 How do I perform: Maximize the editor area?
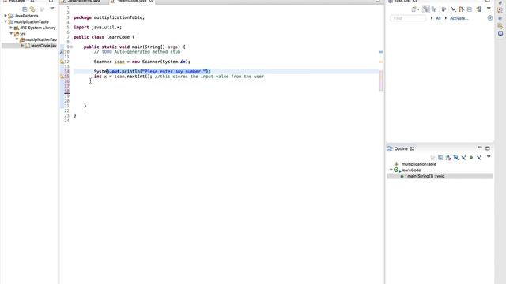coord(377,2)
